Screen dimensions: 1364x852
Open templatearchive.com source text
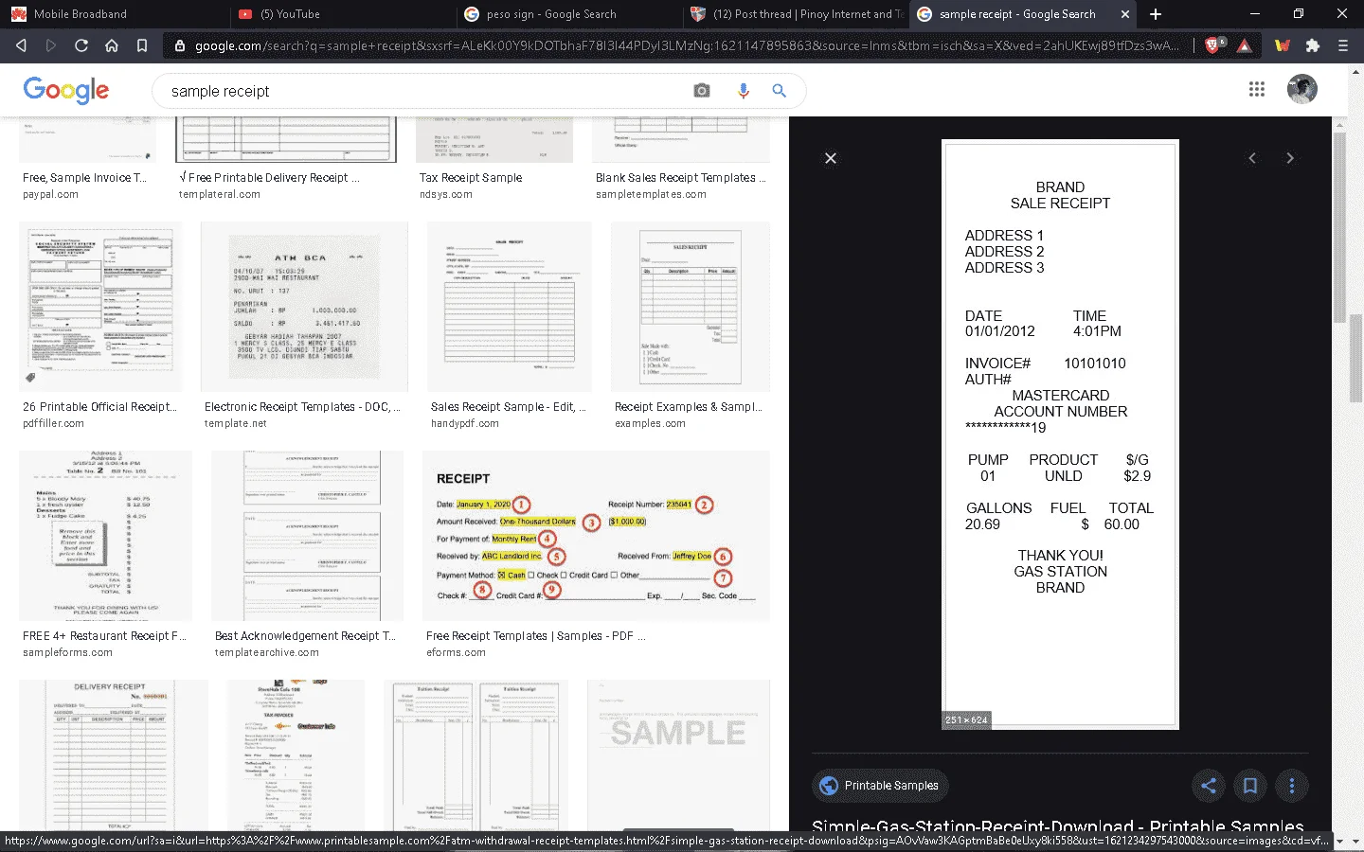coord(267,653)
